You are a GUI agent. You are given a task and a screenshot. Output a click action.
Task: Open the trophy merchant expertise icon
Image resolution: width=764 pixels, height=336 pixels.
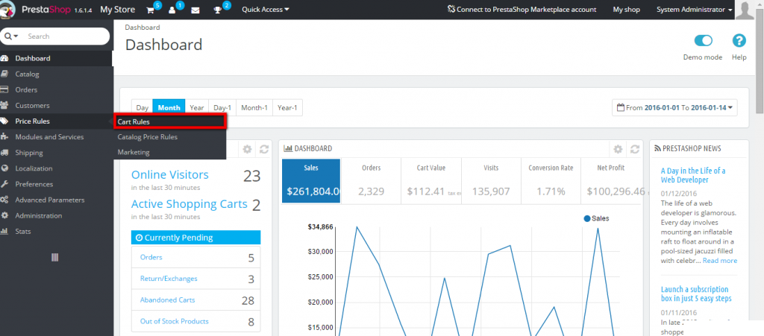218,10
